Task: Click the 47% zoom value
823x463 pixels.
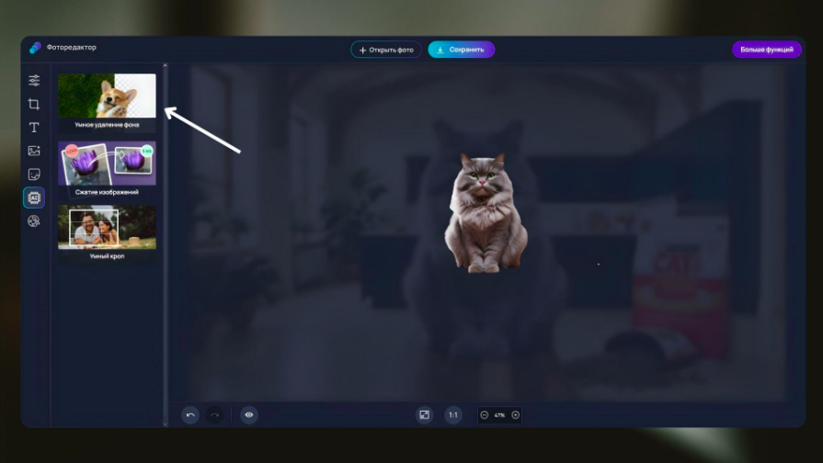Action: click(x=499, y=415)
